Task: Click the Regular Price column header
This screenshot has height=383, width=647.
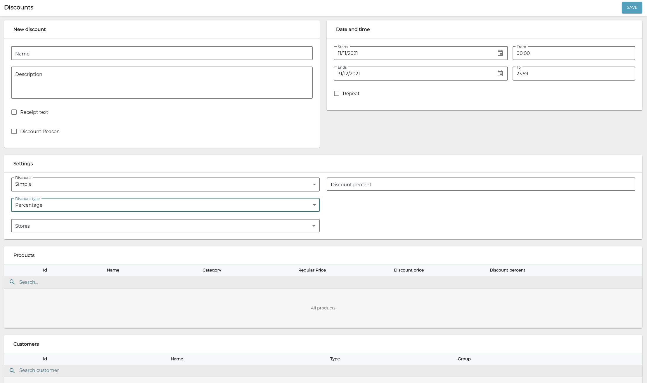Action: 312,270
